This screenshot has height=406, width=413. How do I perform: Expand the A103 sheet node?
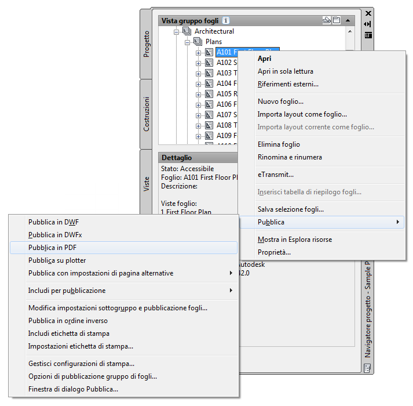[198, 74]
